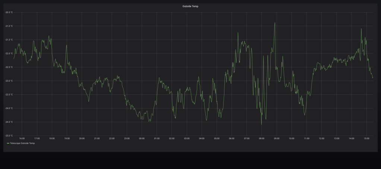
Task: Click the peak near 14:40 on the graph
Action: click(361, 29)
